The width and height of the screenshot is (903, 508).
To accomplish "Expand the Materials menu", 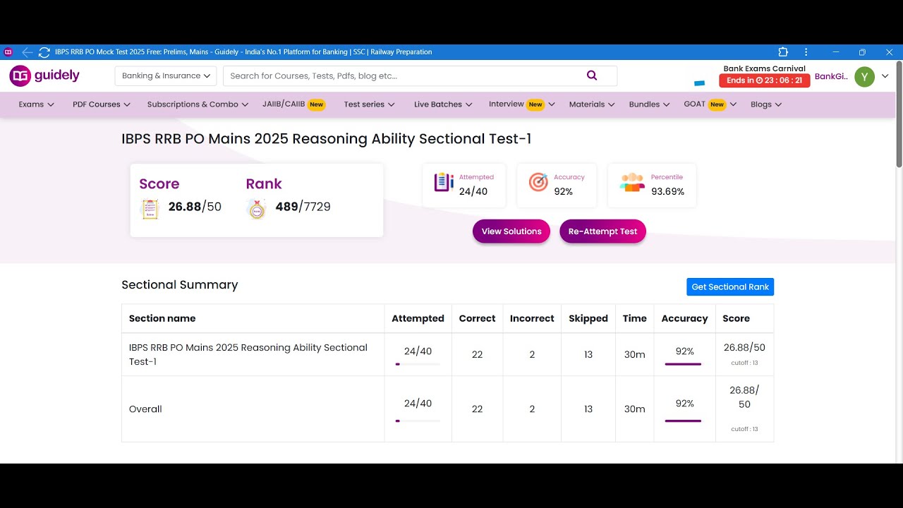I will (592, 104).
